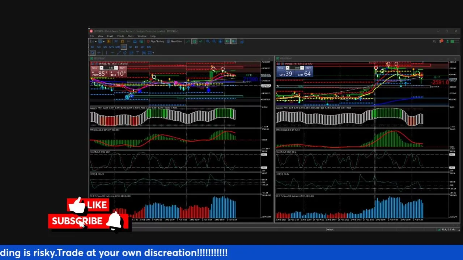Open the Help menu

tap(153, 36)
